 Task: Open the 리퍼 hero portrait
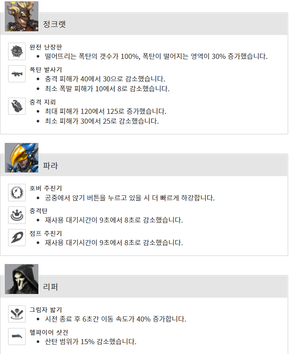pyautogui.click(x=21, y=279)
